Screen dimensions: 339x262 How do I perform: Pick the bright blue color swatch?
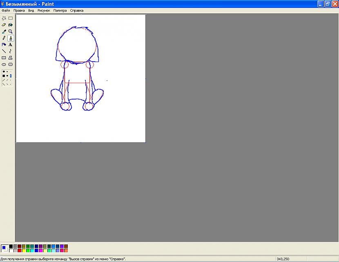point(36,251)
